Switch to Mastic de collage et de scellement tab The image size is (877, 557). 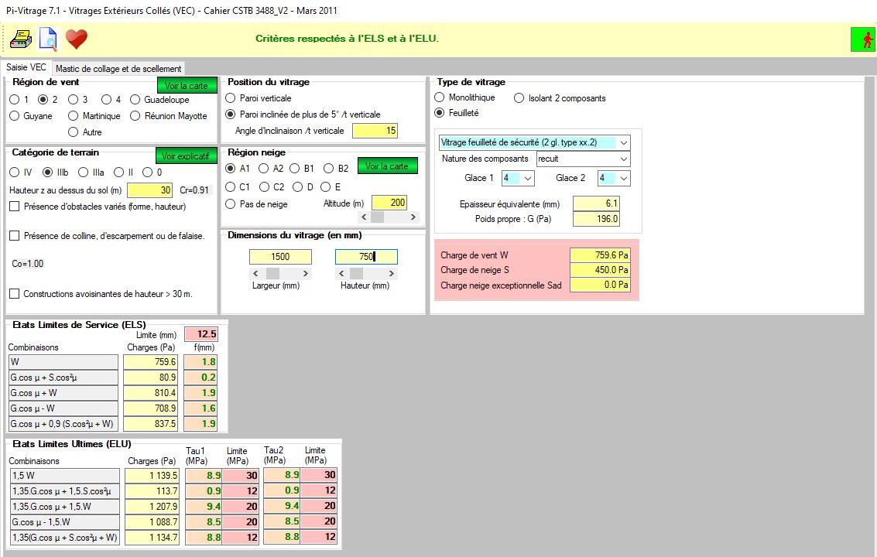[x=118, y=69]
